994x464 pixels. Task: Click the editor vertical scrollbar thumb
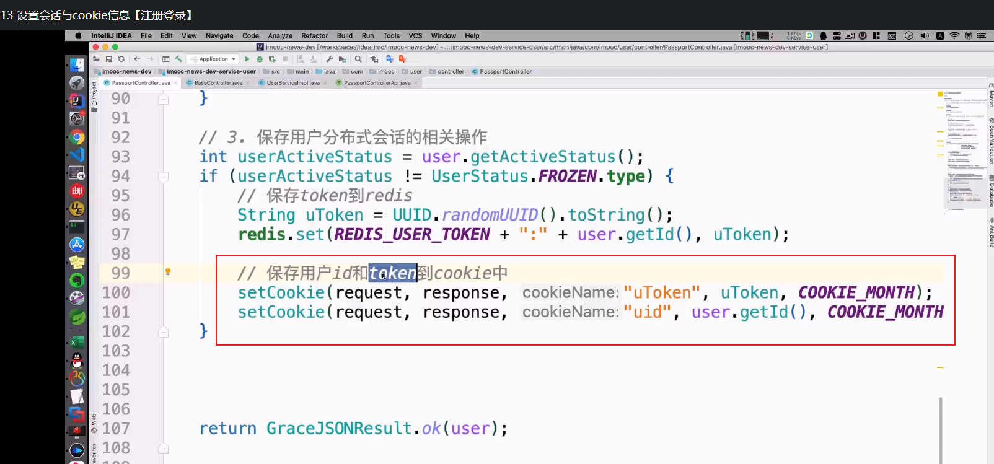coord(940,430)
